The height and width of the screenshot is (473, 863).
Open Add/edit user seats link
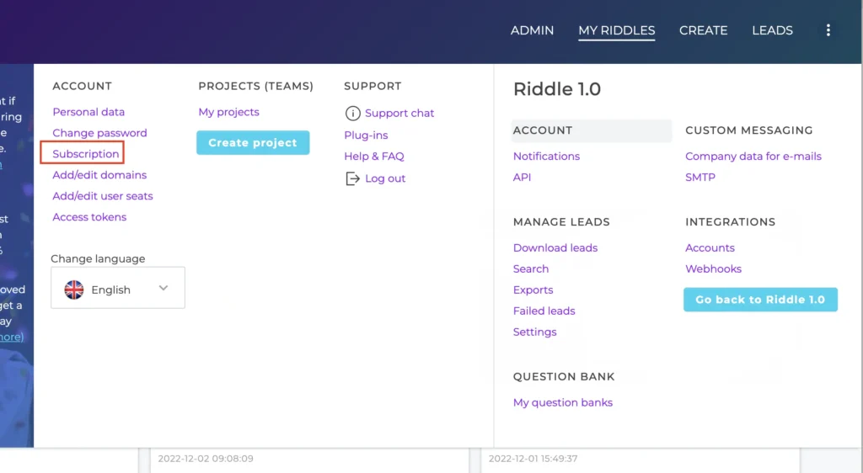pos(102,196)
